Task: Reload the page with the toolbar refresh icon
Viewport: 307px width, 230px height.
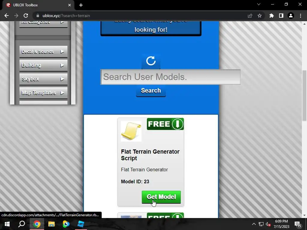Action: pyautogui.click(x=26, y=16)
